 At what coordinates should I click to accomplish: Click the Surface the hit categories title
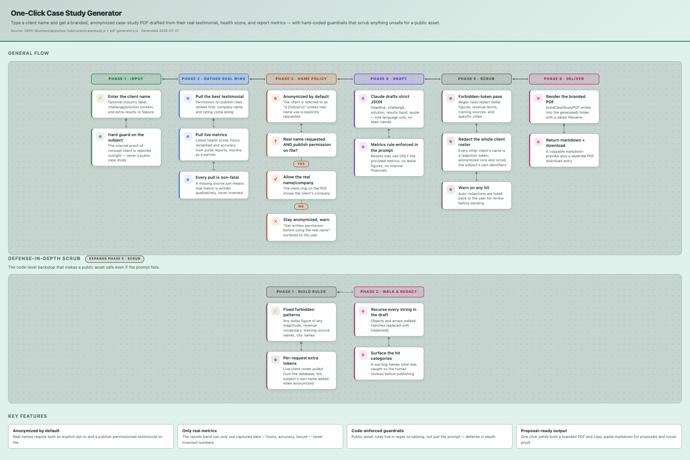point(385,356)
